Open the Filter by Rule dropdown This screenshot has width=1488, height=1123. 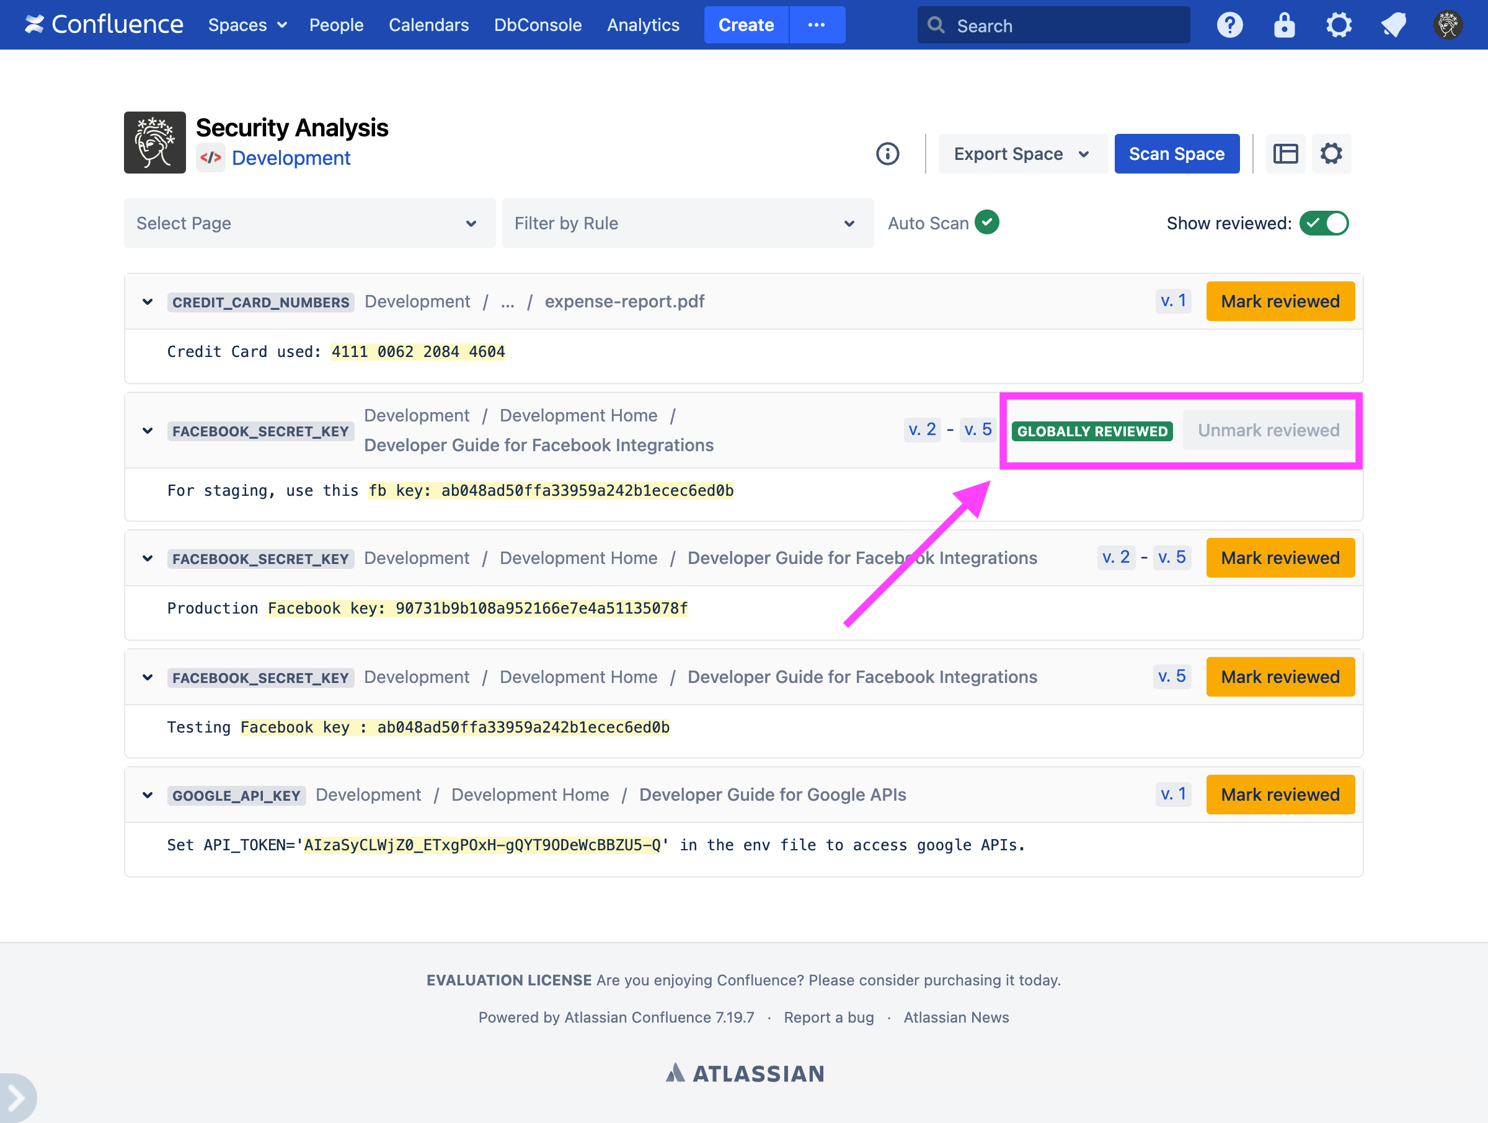(687, 223)
